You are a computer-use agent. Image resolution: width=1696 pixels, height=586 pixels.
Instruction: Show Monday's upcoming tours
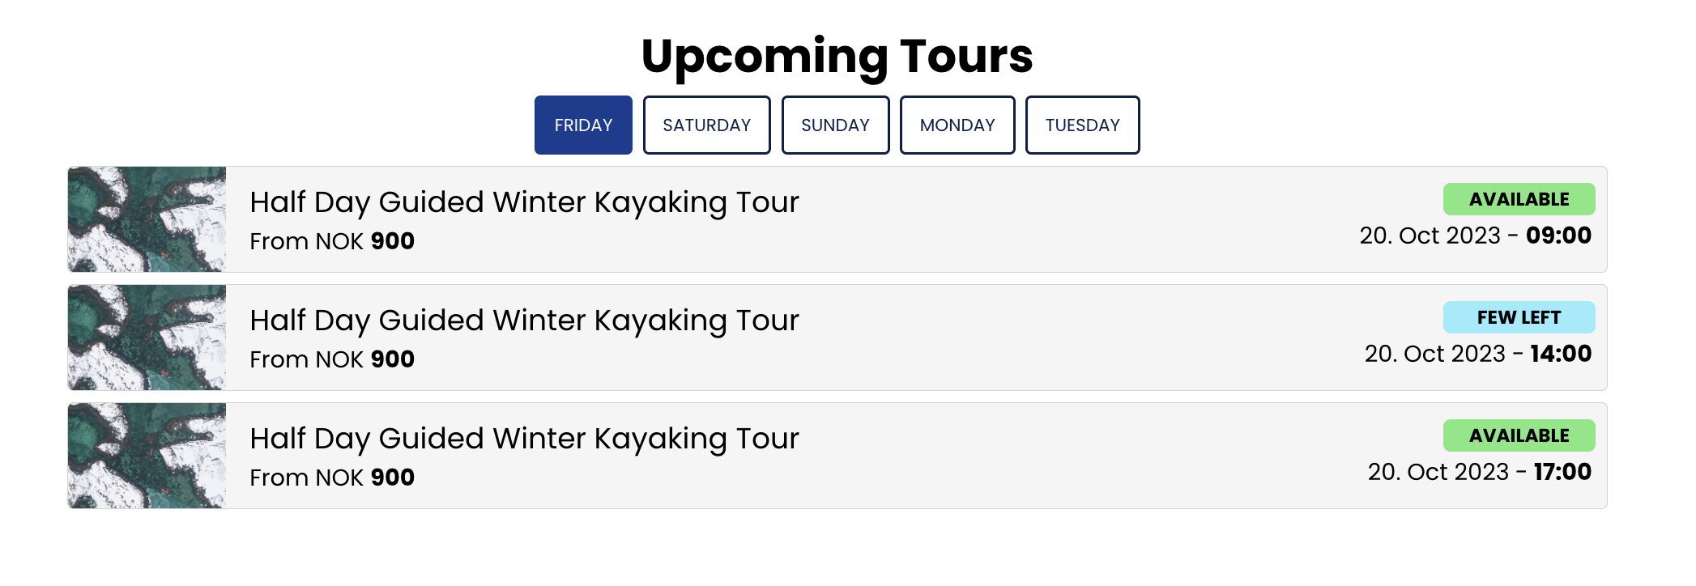957,125
